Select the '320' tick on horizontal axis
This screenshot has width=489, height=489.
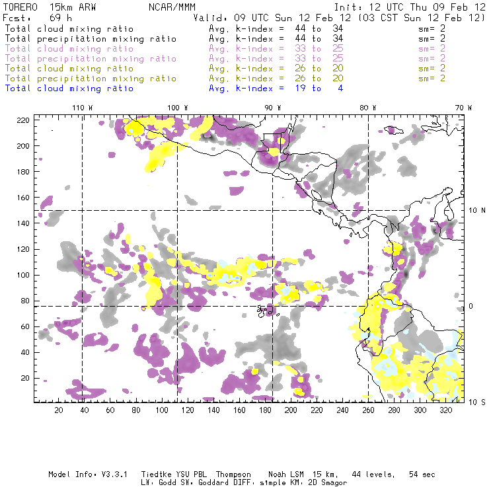445,410
